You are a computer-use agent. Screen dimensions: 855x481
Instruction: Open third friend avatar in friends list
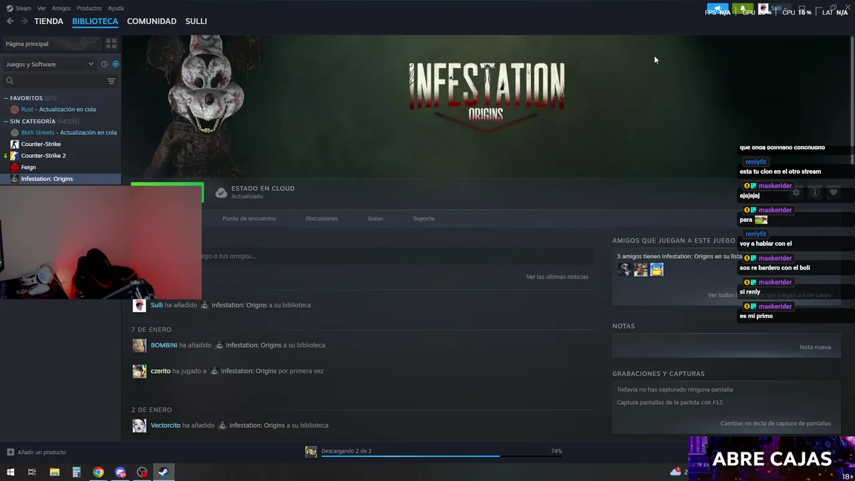657,269
